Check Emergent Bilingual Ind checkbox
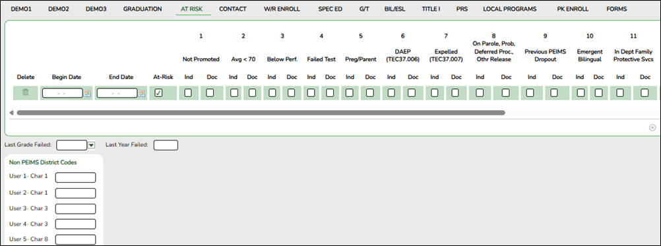Image resolution: width=661 pixels, height=246 pixels. click(581, 93)
